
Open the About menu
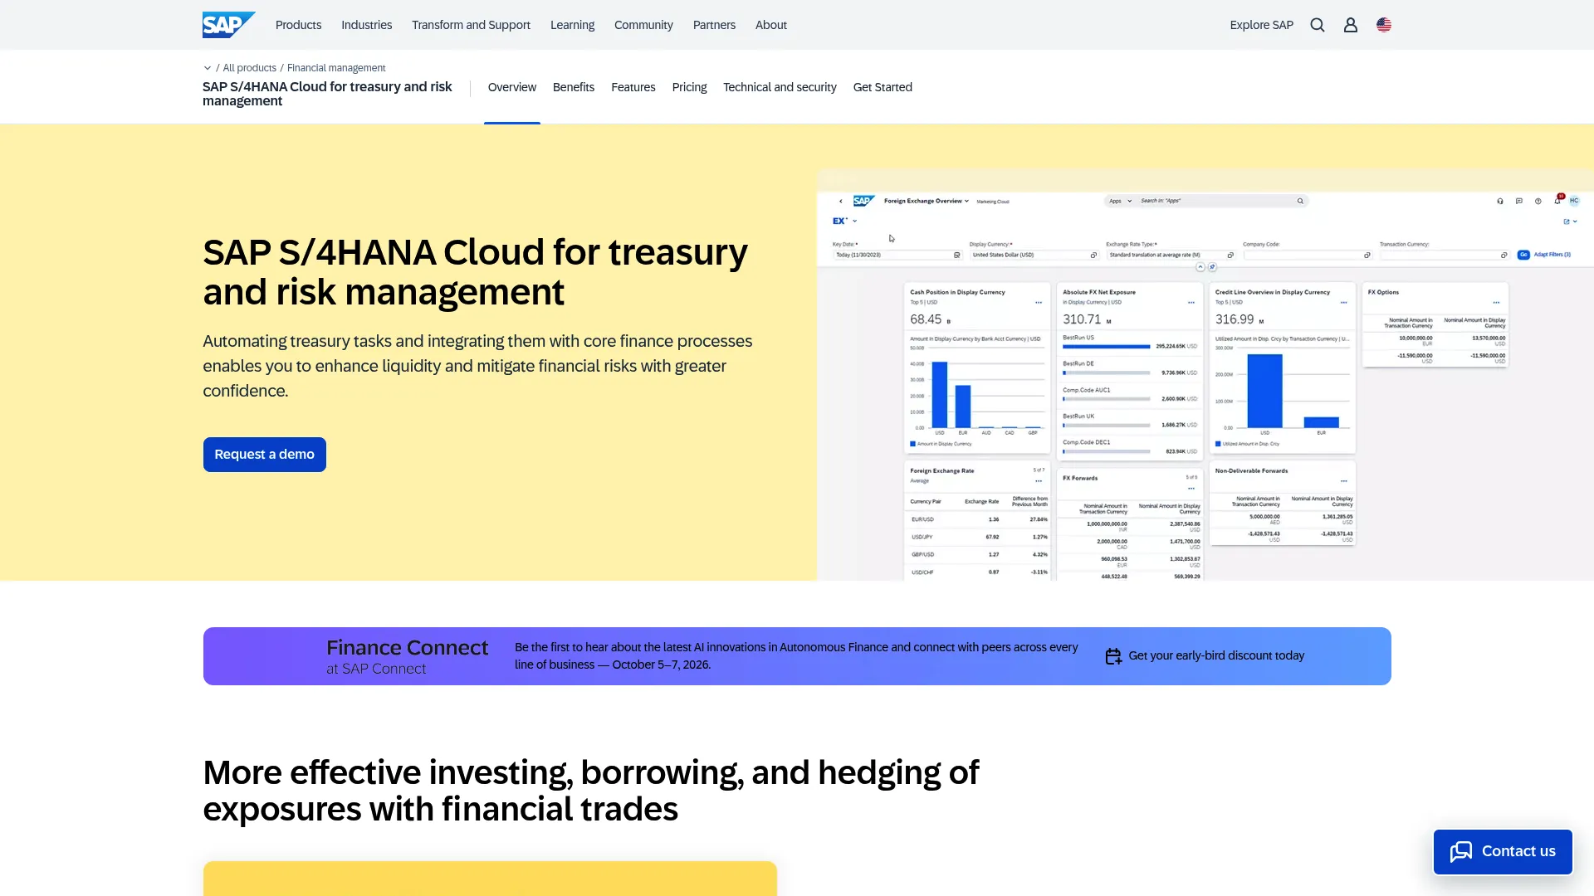click(x=770, y=25)
